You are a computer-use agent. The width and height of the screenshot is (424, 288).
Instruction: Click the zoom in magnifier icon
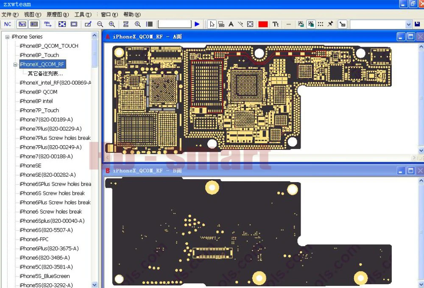coord(112,24)
